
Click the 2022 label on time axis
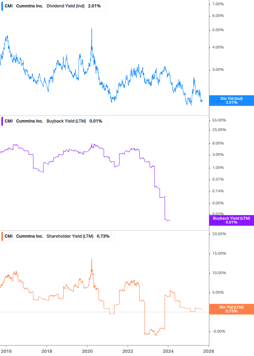pos(128,351)
